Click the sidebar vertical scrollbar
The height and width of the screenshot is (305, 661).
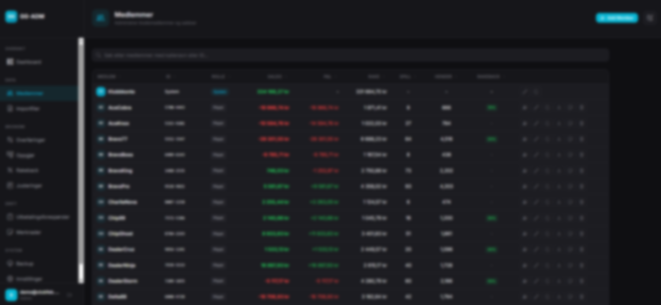click(x=81, y=160)
